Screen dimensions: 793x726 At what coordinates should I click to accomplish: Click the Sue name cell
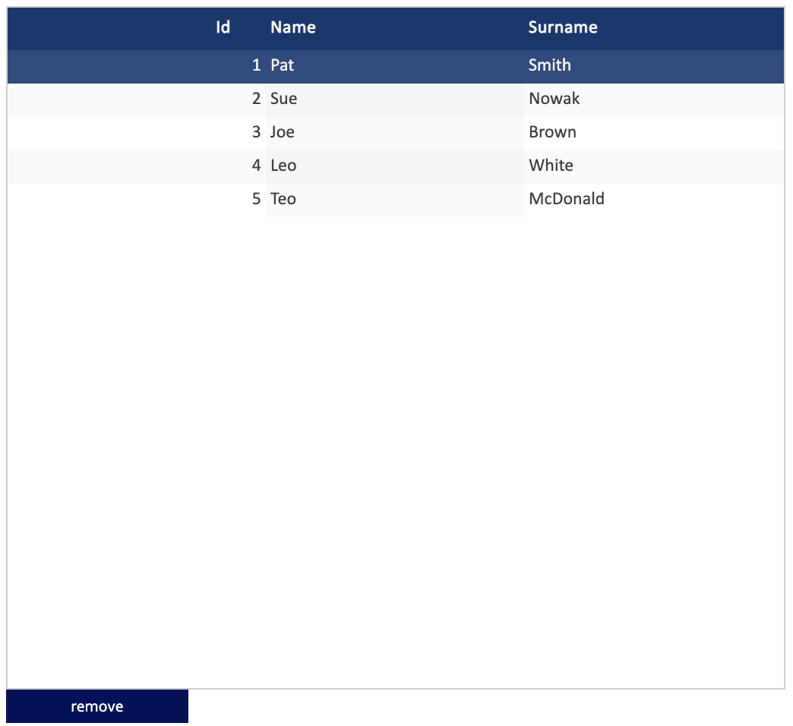coord(284,99)
